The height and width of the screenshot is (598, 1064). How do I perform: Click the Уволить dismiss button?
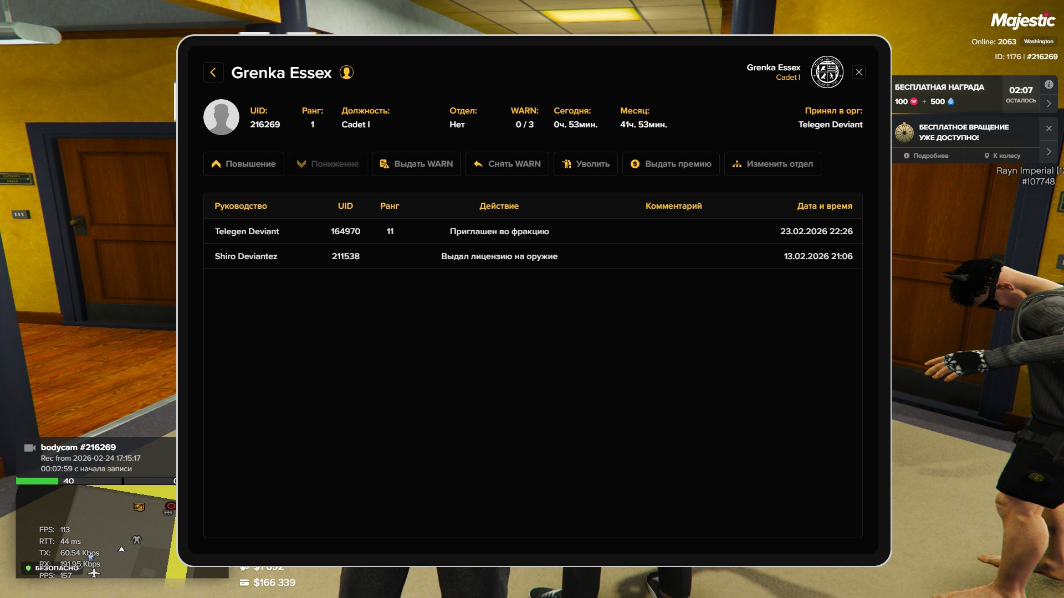(x=585, y=164)
